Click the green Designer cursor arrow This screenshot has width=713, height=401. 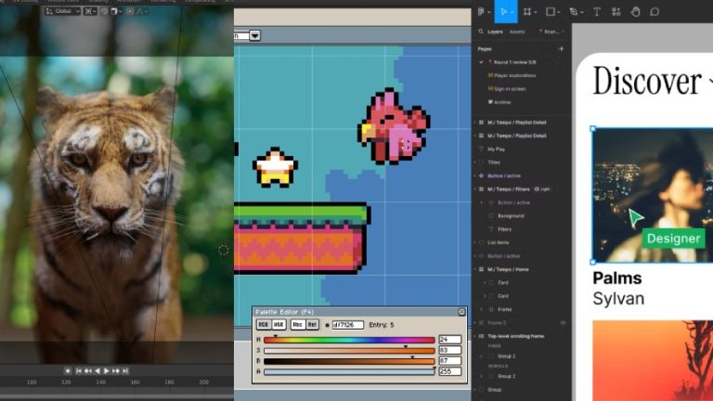point(635,218)
